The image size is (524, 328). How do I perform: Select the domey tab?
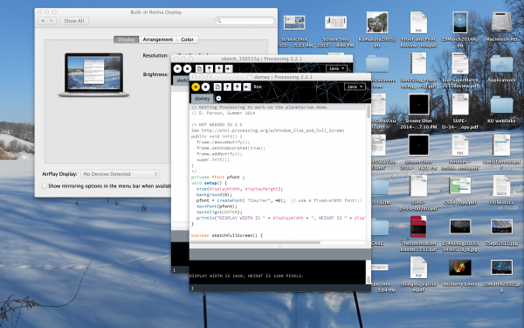[203, 99]
